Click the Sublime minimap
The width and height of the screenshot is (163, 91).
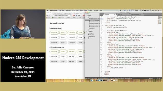coord(160,20)
